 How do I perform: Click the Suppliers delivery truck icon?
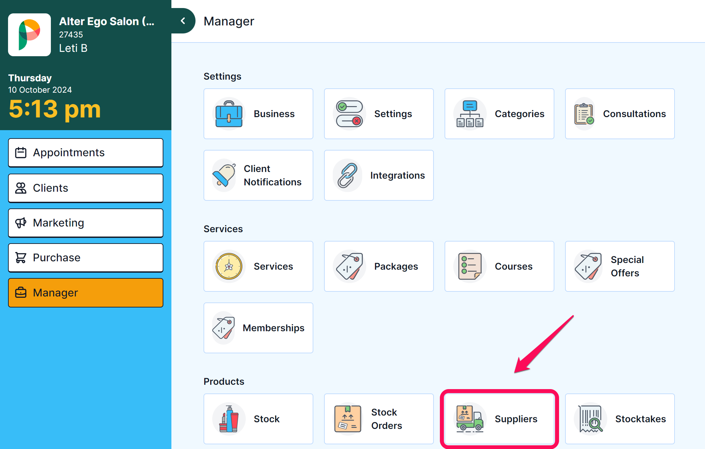(470, 419)
